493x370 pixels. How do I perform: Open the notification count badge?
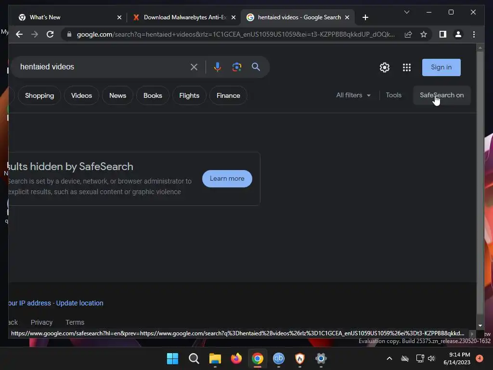pos(480,358)
